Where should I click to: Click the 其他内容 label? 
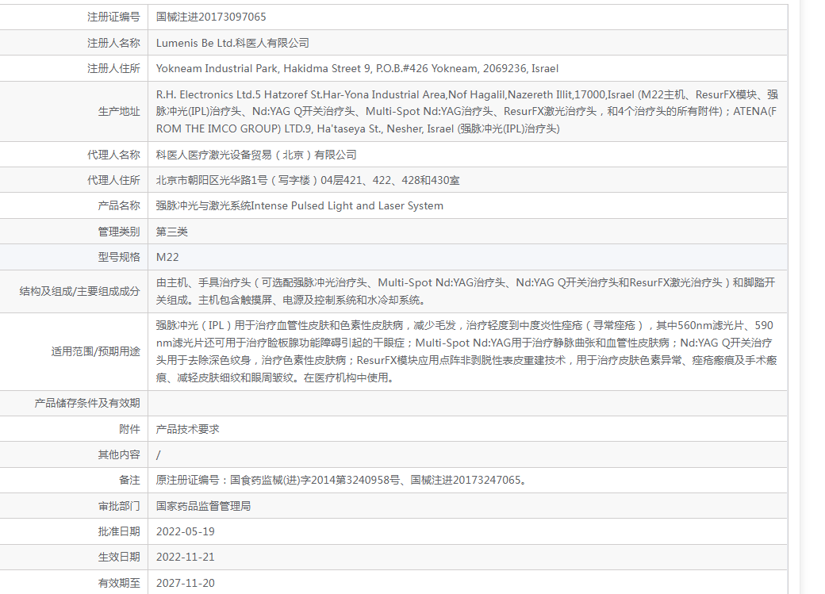coord(119,454)
